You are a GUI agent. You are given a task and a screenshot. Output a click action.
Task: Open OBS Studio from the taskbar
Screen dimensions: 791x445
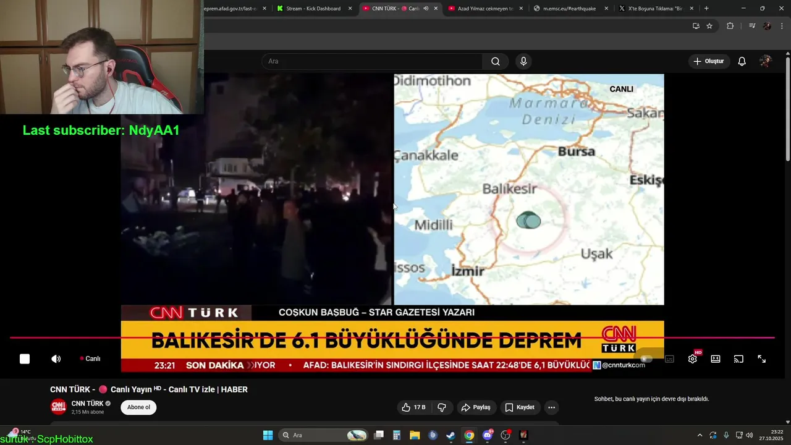pyautogui.click(x=505, y=435)
